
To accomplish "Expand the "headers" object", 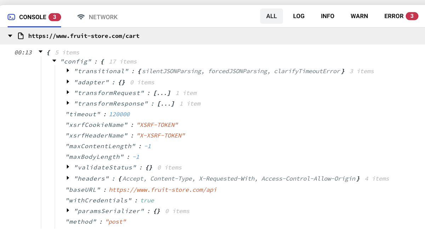I will 68,178.
